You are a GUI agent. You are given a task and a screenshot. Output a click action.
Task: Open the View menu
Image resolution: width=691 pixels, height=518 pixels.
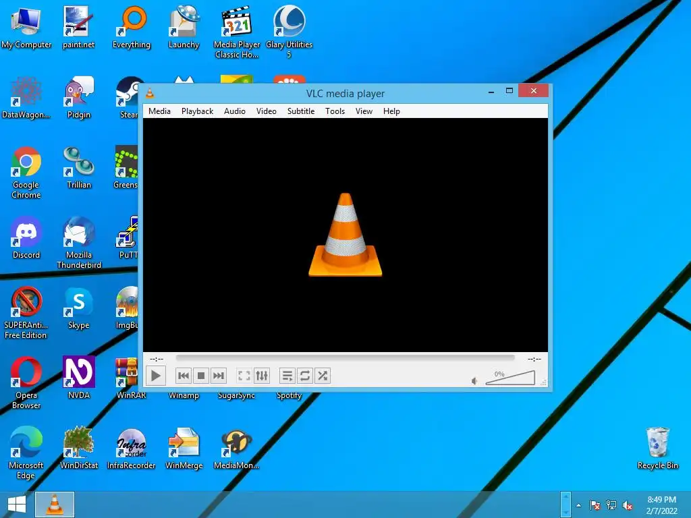click(364, 111)
